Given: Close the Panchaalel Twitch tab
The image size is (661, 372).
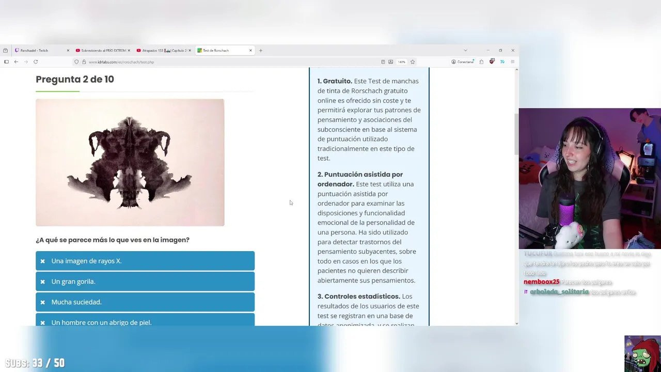Looking at the screenshot, I should [68, 51].
